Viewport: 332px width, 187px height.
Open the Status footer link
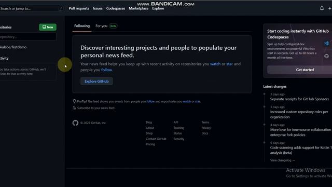coord(177,133)
